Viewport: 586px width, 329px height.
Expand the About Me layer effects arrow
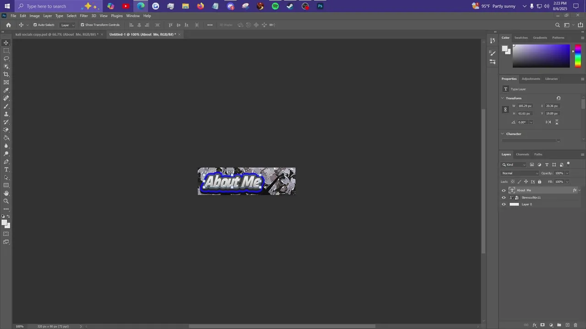coord(580,191)
